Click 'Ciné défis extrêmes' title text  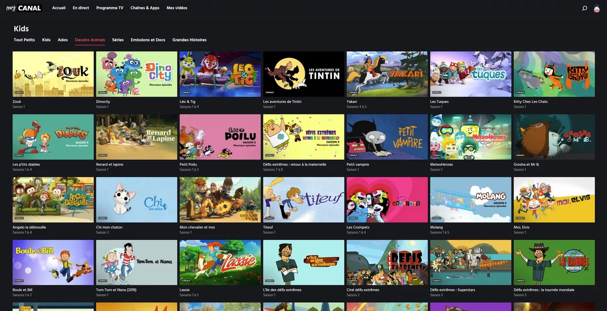click(x=363, y=290)
